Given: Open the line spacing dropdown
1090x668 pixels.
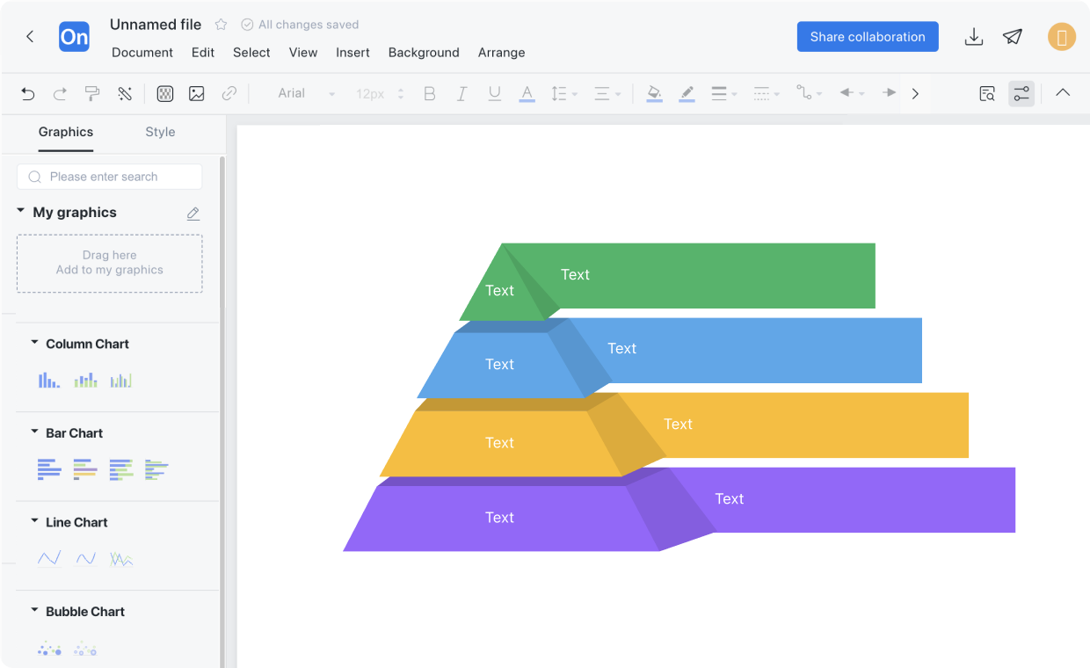Looking at the screenshot, I should tap(563, 93).
